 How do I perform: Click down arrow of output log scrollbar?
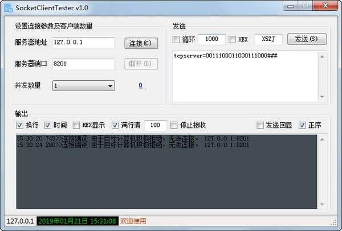click(x=322, y=204)
